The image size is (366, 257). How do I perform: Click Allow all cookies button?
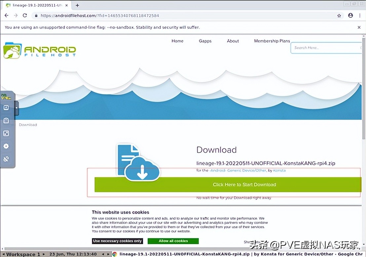[x=173, y=241]
